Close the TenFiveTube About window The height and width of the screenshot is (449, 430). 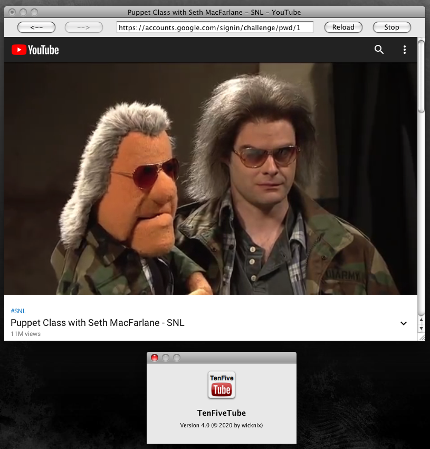click(155, 358)
